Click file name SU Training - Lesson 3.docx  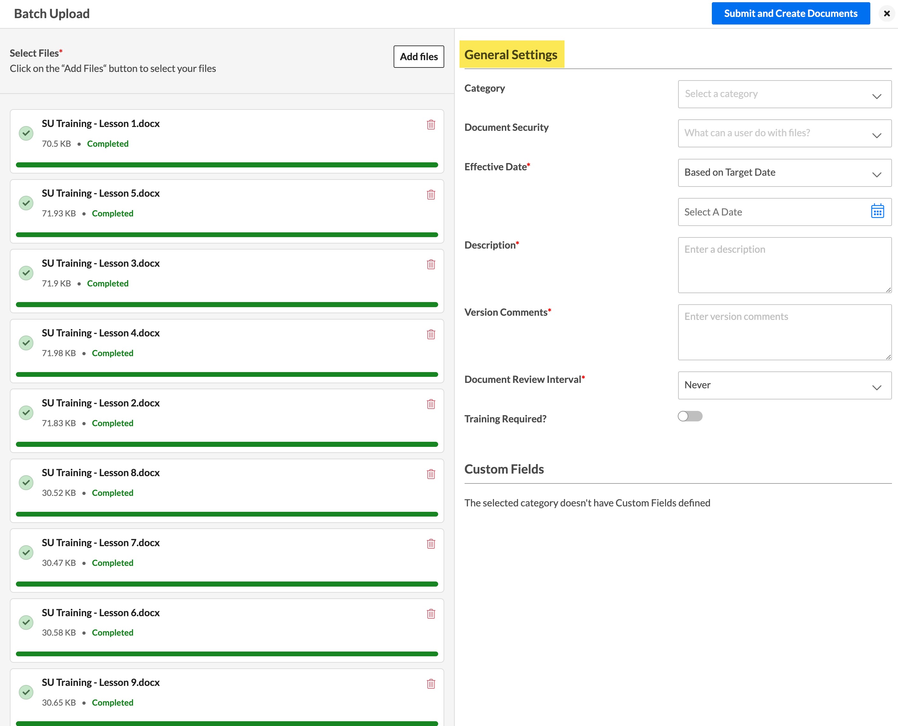pos(101,264)
